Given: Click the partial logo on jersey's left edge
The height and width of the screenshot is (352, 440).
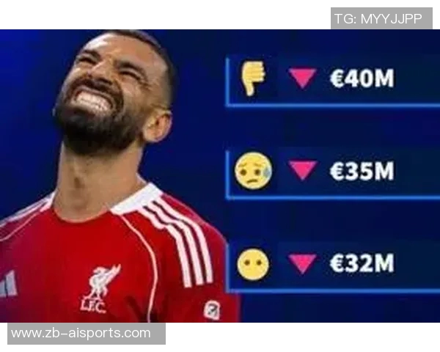Looking at the screenshot, I should point(8,285).
